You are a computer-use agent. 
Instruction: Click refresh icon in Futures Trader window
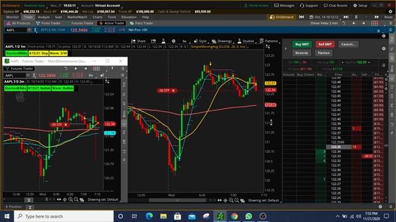click(66, 68)
